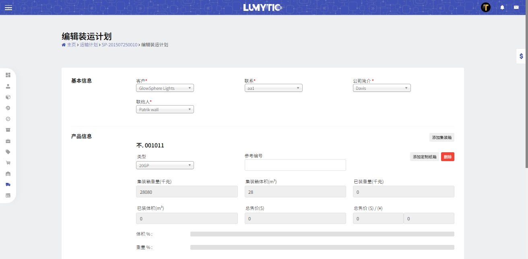
Task: Open the package/products icon in sidebar
Action: (8, 97)
